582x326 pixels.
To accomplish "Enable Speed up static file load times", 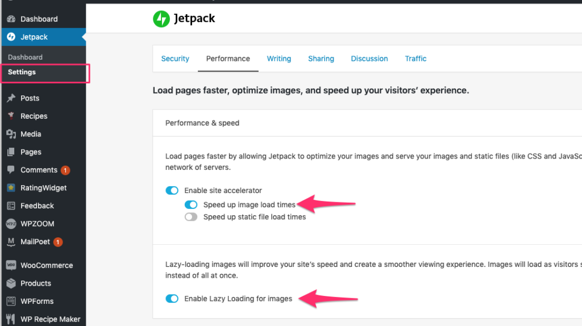I will tap(191, 217).
